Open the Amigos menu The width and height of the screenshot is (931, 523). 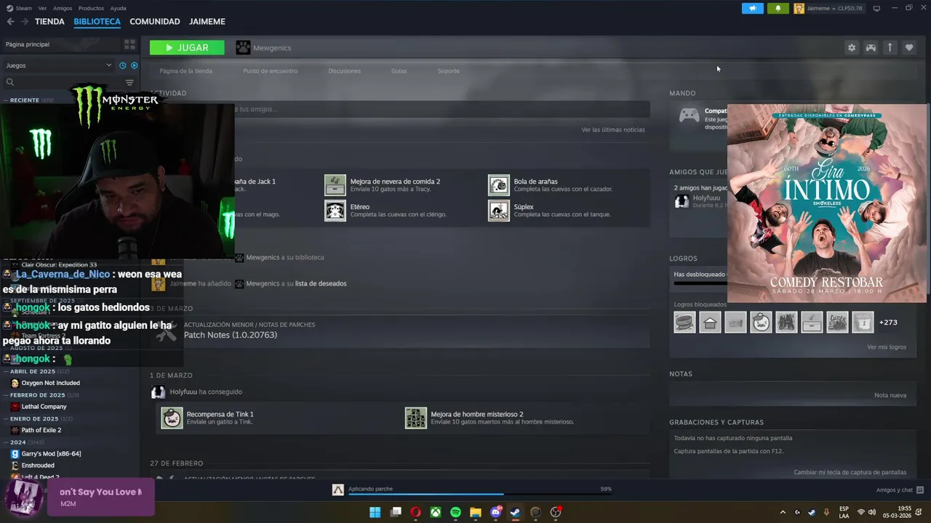pos(63,8)
